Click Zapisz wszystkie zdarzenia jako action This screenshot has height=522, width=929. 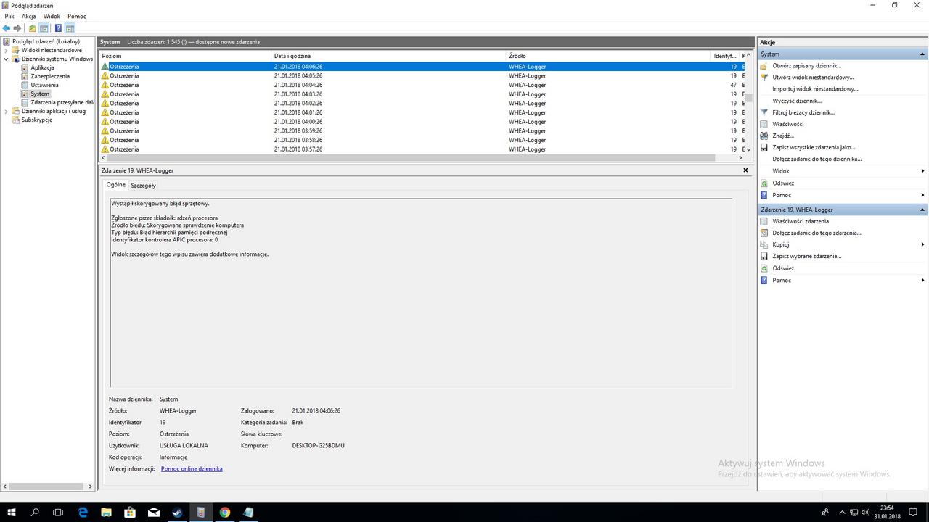pyautogui.click(x=814, y=147)
